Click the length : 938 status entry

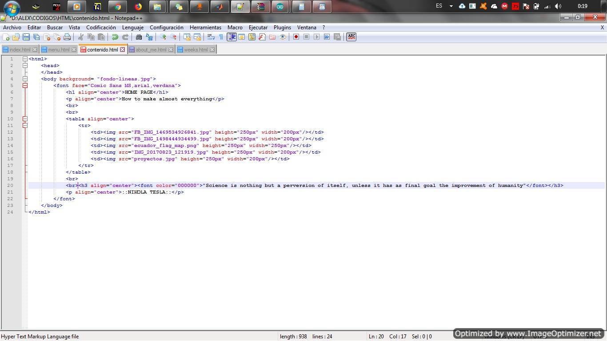click(x=293, y=337)
